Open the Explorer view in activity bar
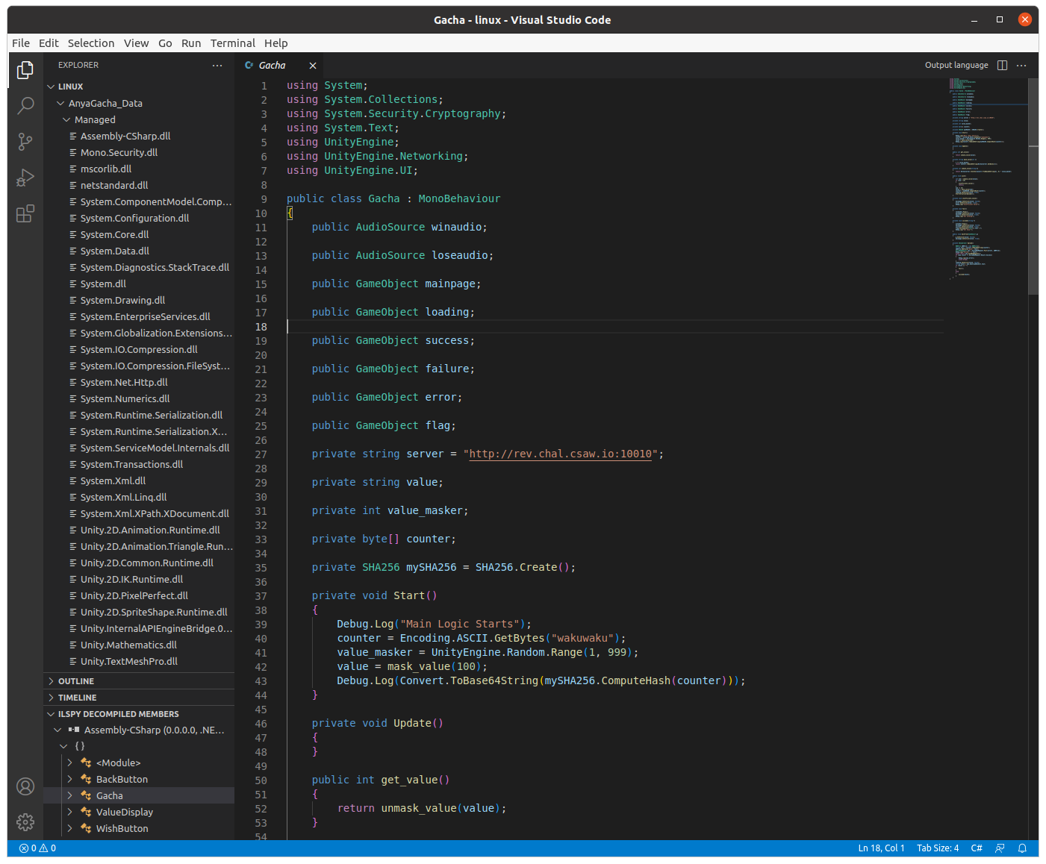Image resolution: width=1046 pixels, height=864 pixels. click(x=25, y=69)
